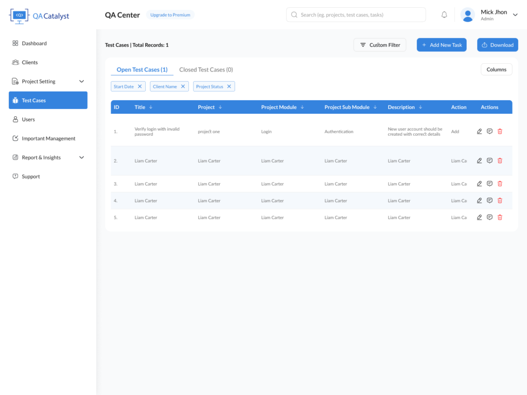Remove the Project Status filter chip
The height and width of the screenshot is (395, 527).
(x=229, y=86)
